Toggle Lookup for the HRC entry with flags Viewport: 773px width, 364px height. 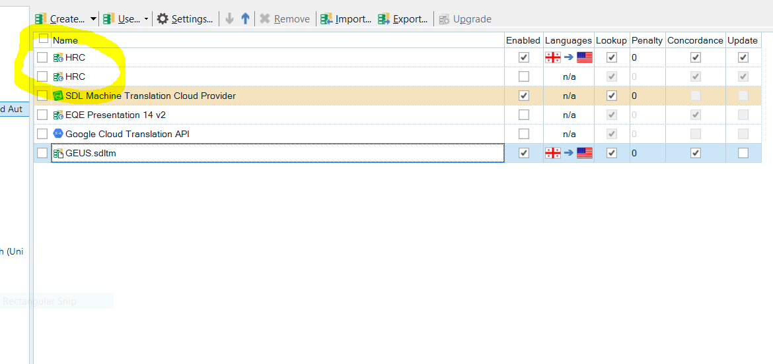point(612,57)
